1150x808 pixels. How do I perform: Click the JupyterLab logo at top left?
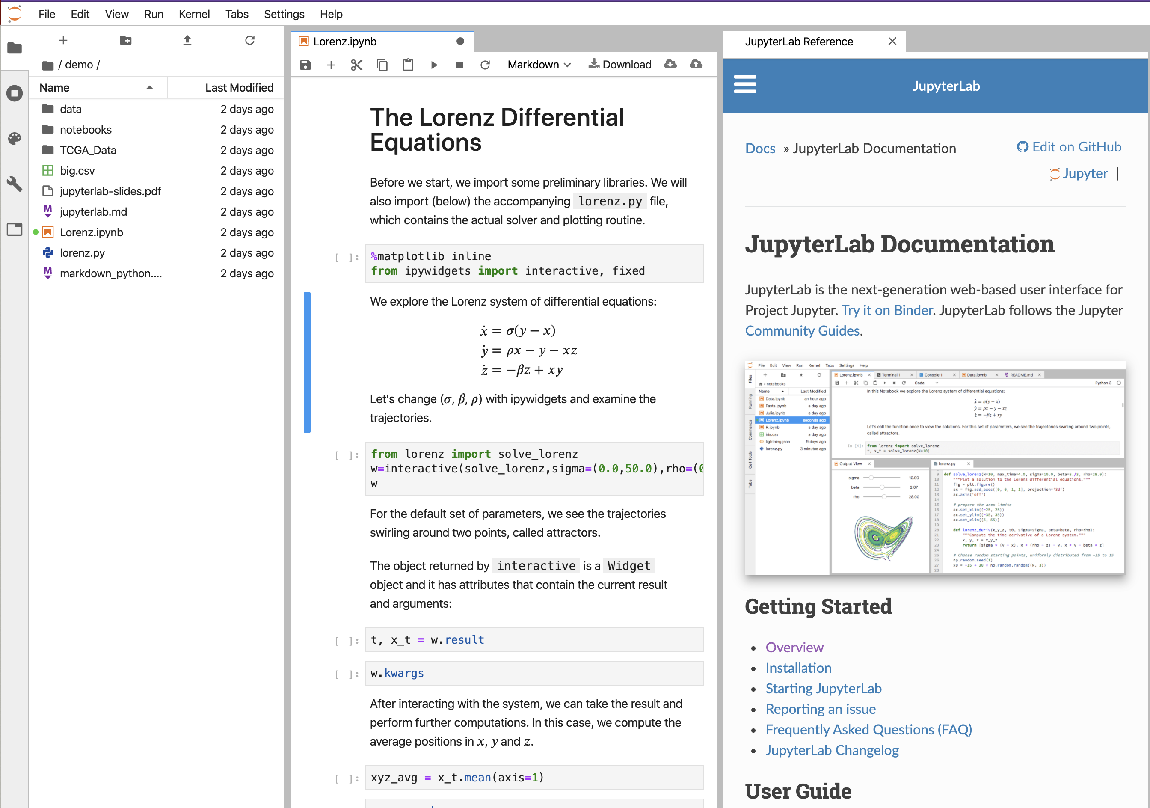[15, 14]
